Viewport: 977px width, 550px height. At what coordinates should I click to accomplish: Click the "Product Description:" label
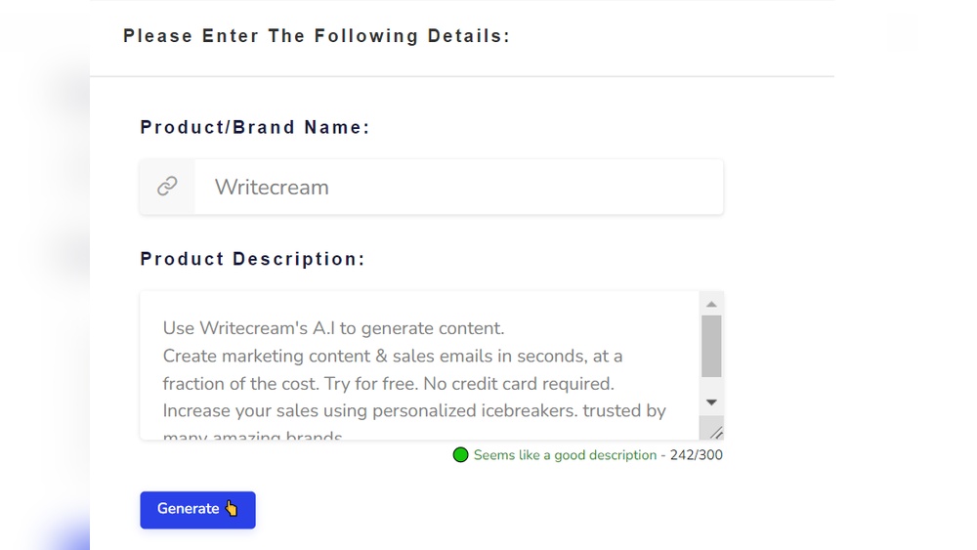pyautogui.click(x=252, y=259)
